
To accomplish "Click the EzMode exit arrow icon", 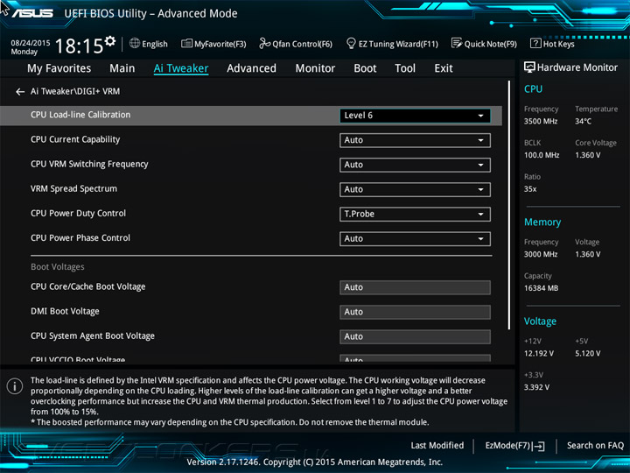I will point(539,446).
